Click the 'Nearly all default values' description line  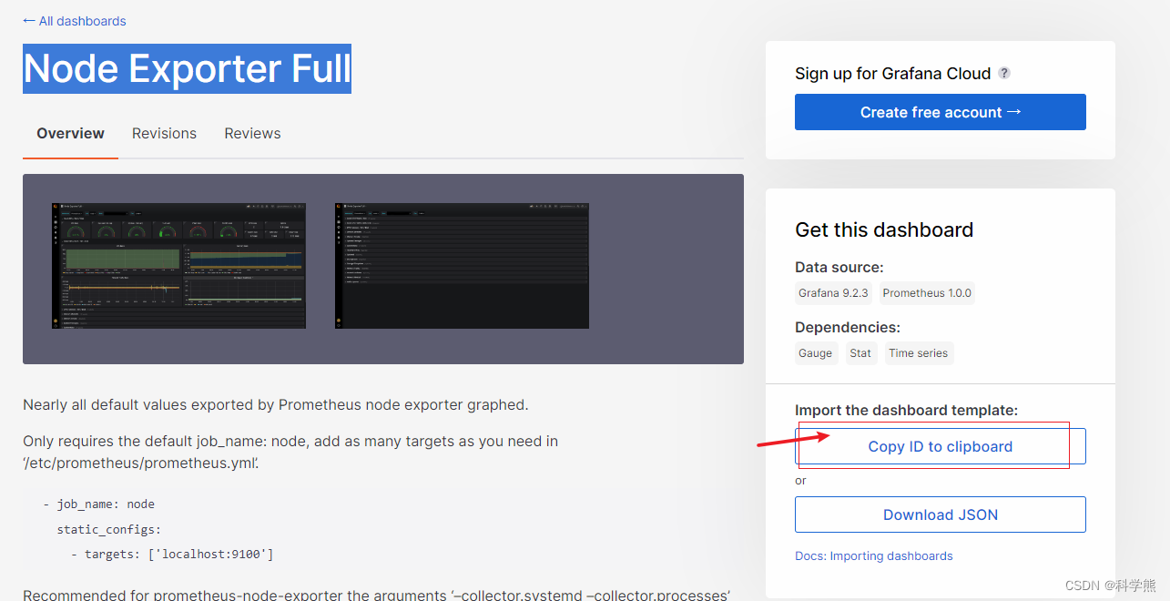tap(275, 404)
